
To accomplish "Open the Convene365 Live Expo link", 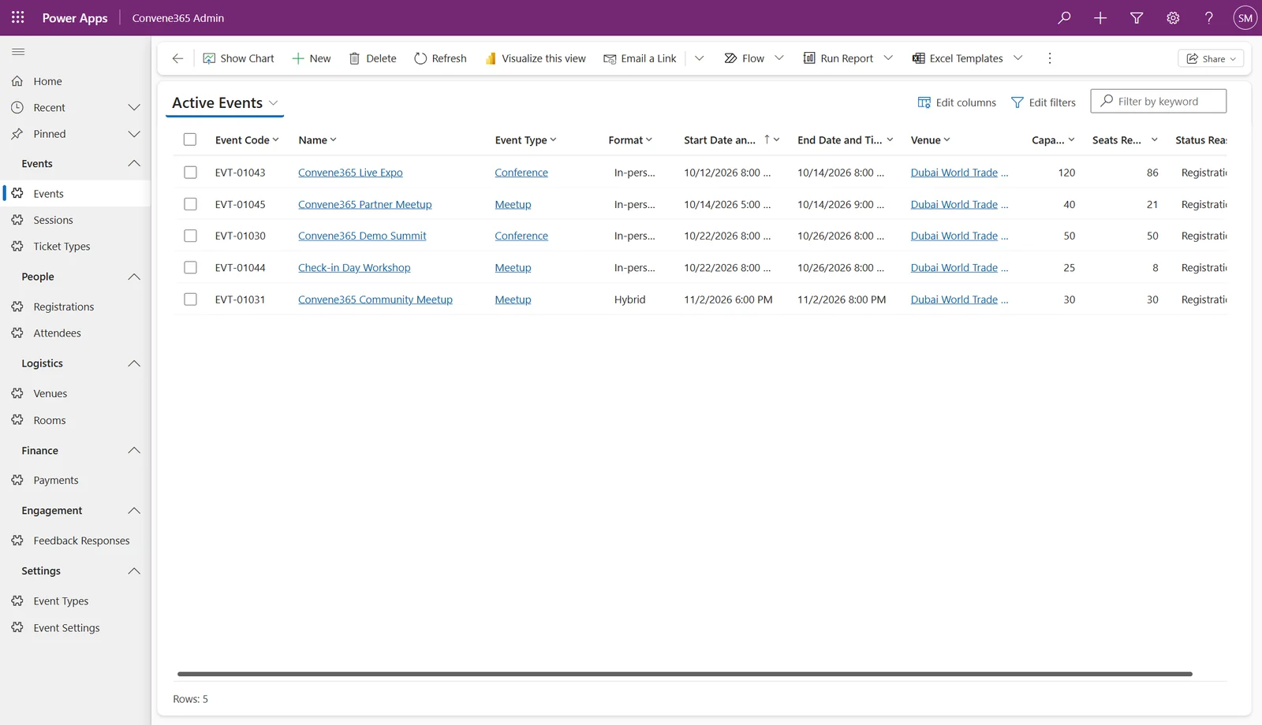I will pos(350,173).
